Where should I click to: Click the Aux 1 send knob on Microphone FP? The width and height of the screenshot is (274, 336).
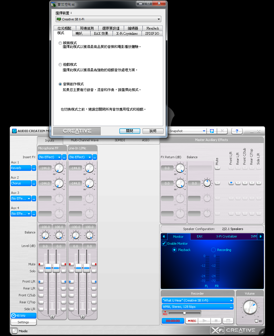coord(59,168)
